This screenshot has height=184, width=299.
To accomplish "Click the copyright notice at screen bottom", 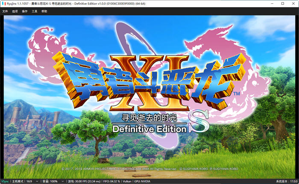I will point(150,169).
